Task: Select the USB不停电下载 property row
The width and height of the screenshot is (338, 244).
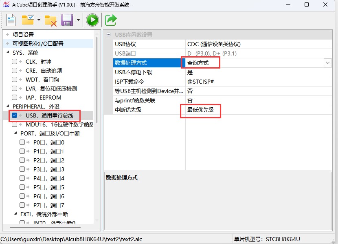Action: click(222, 72)
